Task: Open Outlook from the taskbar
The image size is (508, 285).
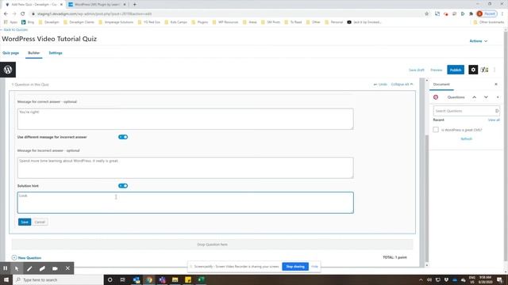Action: tap(136, 279)
